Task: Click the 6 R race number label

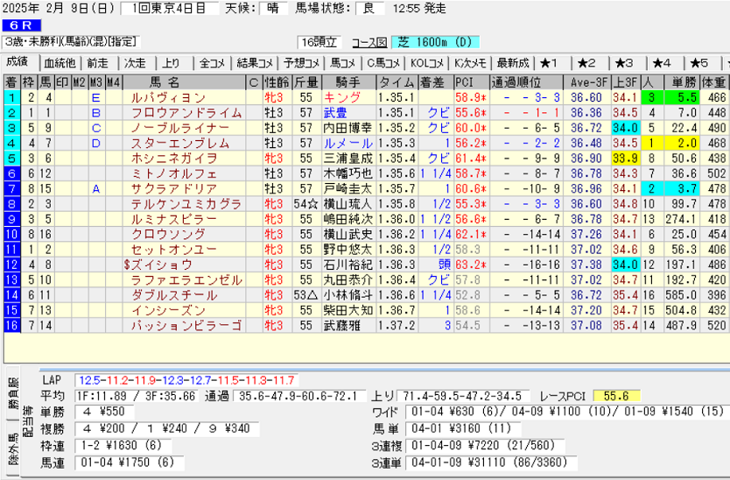Action: [22, 25]
